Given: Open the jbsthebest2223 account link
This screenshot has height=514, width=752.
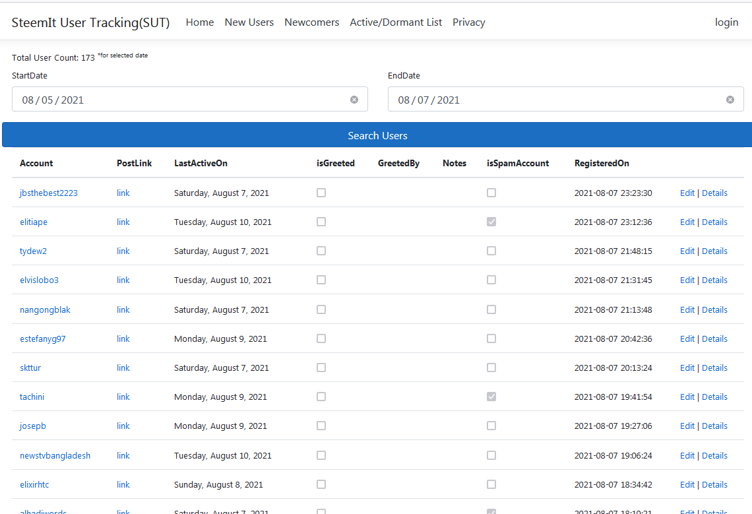Looking at the screenshot, I should coord(48,193).
